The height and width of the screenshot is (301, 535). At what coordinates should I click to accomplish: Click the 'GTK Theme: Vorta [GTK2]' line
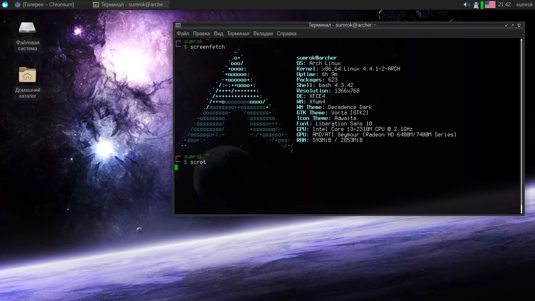pyautogui.click(x=333, y=113)
